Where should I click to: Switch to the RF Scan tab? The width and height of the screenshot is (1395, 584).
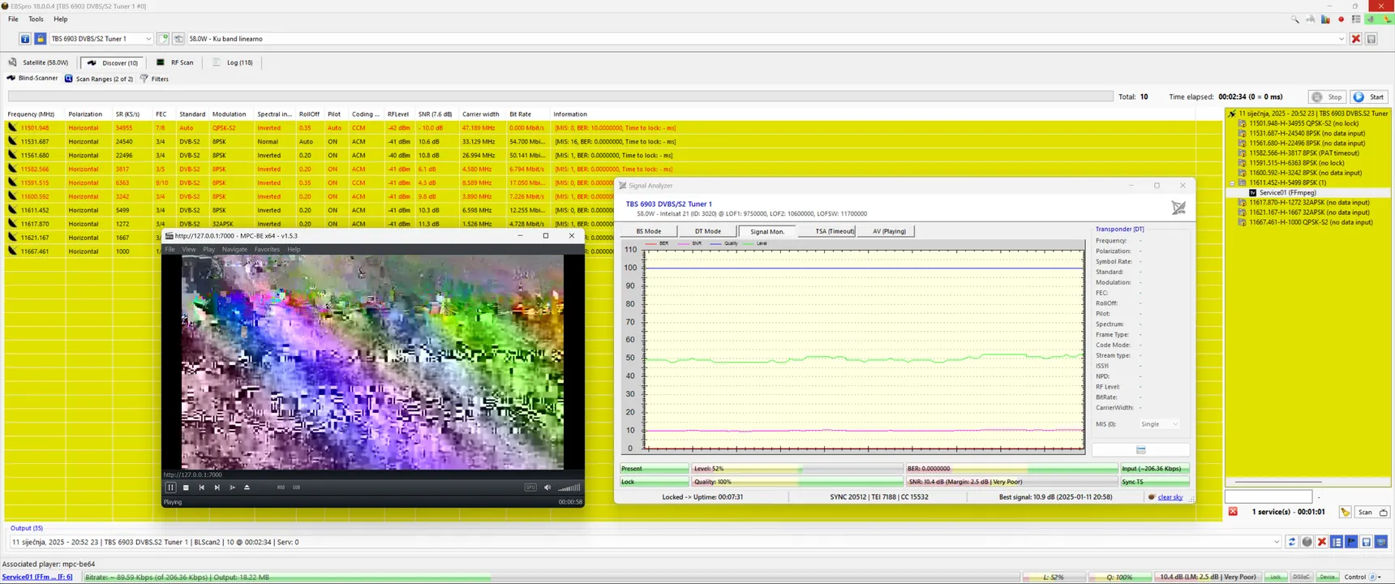pos(175,62)
